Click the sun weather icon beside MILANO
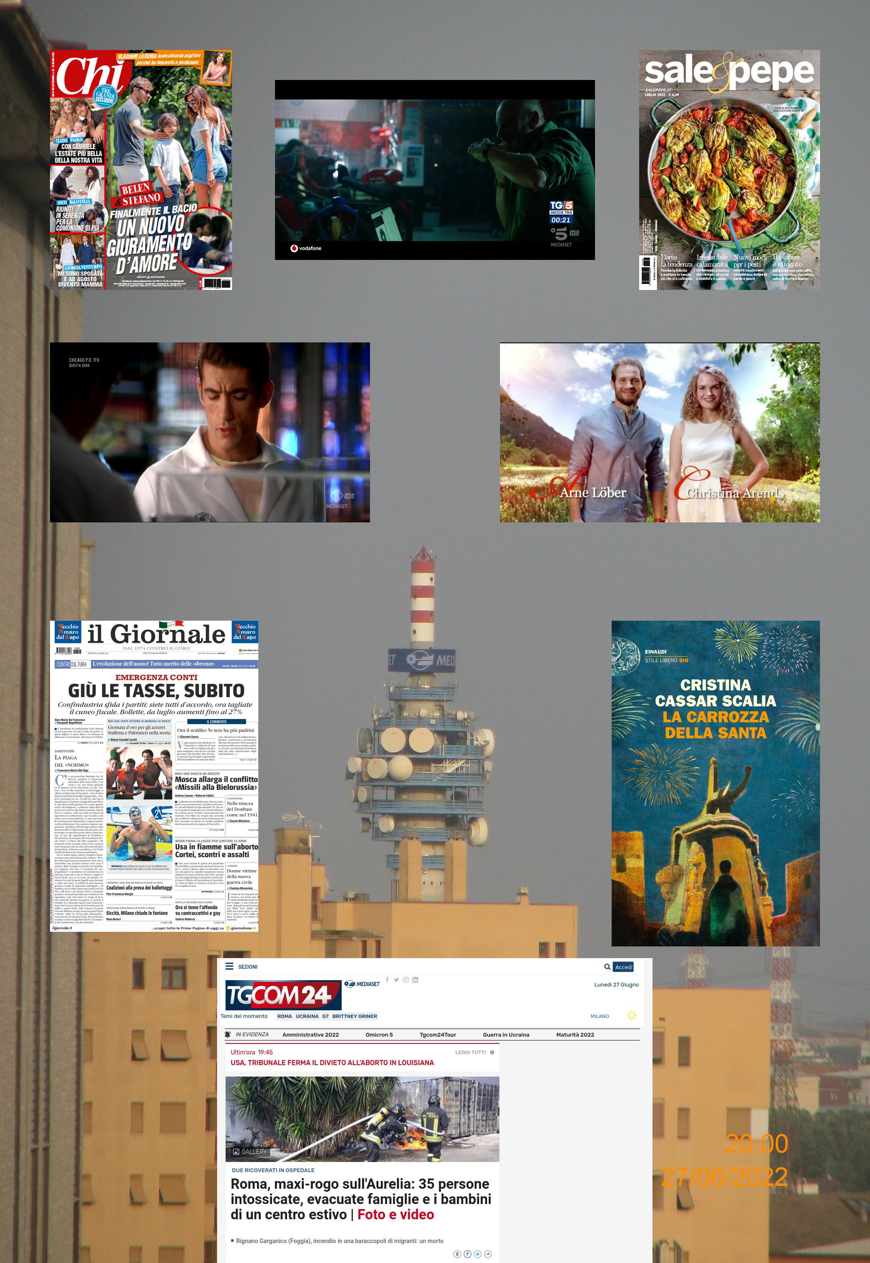Image resolution: width=870 pixels, height=1263 pixels. pos(632,1016)
